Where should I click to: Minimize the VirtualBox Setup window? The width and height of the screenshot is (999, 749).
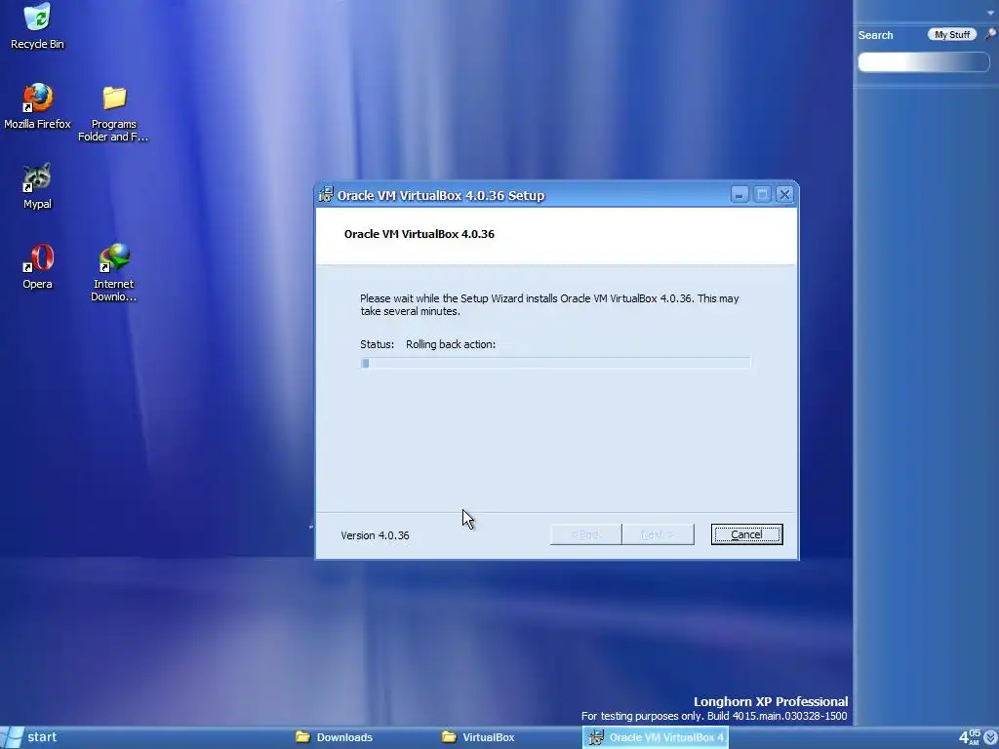(739, 194)
